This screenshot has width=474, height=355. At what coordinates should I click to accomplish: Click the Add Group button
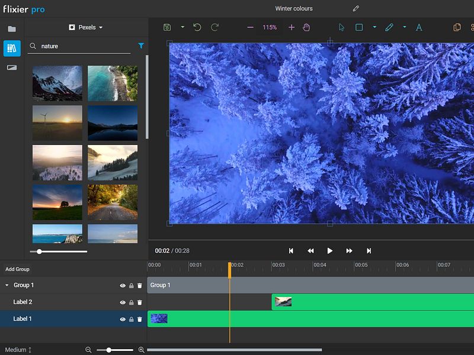[17, 269]
